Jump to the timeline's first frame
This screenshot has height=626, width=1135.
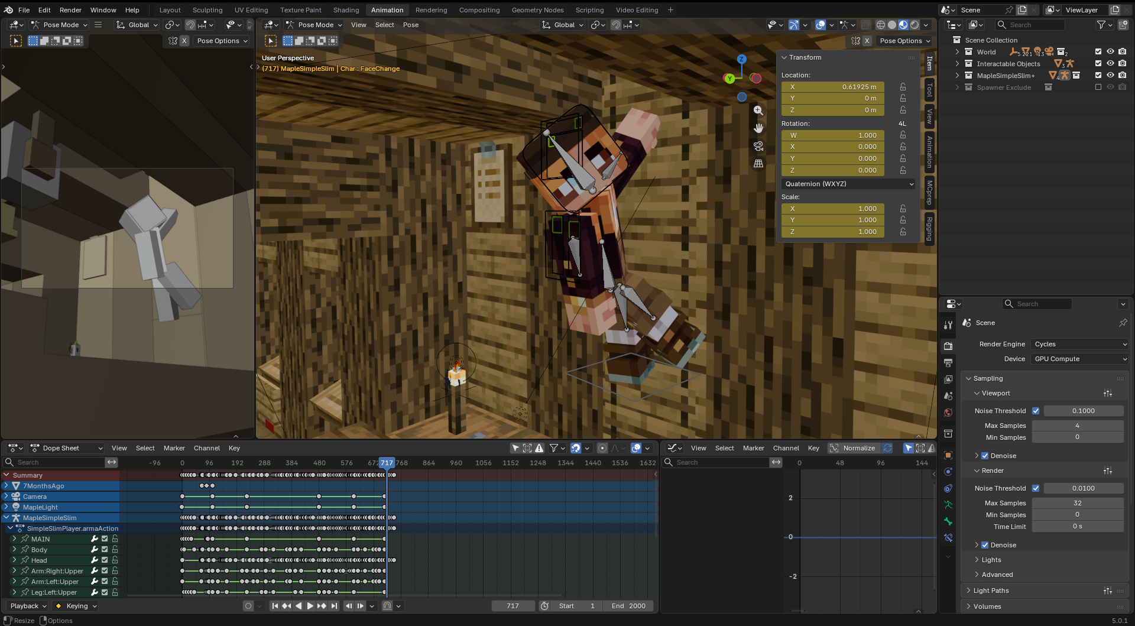point(274,606)
